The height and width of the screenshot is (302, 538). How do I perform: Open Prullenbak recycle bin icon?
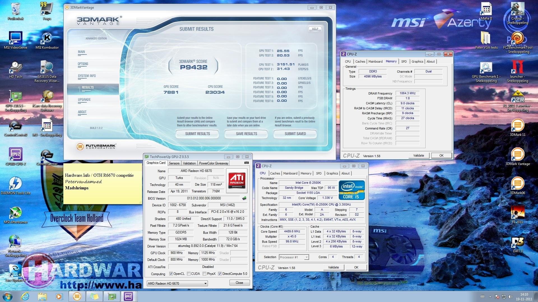click(16, 11)
